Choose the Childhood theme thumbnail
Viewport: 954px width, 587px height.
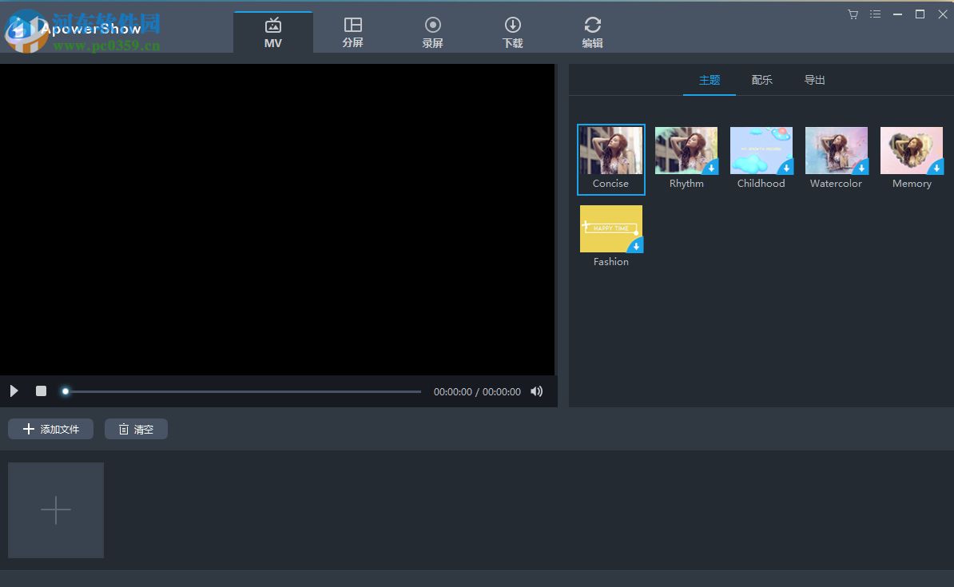pos(761,151)
